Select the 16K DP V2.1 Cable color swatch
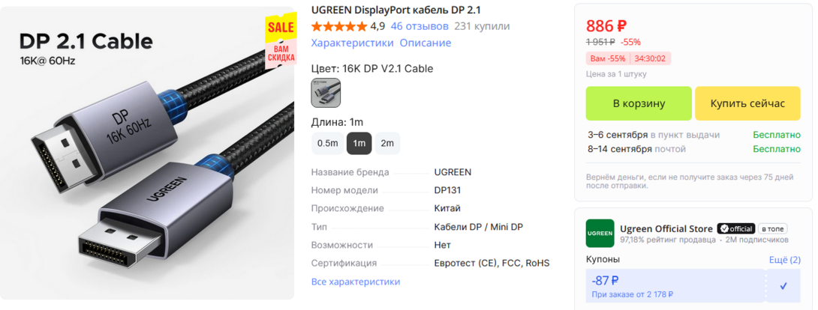 point(326,93)
